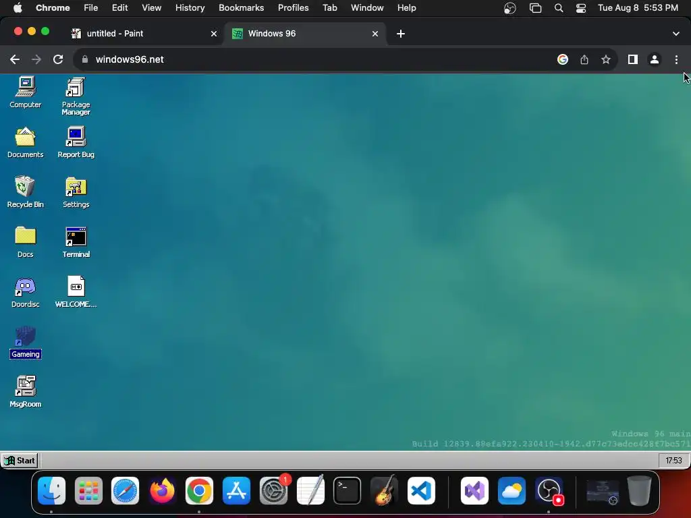The height and width of the screenshot is (518, 691).
Task: Open the Chrome three-dot menu
Action: point(676,59)
